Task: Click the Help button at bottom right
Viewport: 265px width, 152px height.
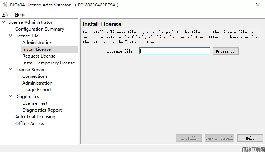Action: 250,138
